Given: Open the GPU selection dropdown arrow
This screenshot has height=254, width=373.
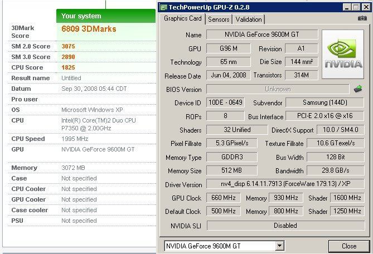Looking at the screenshot, I should [x=280, y=246].
